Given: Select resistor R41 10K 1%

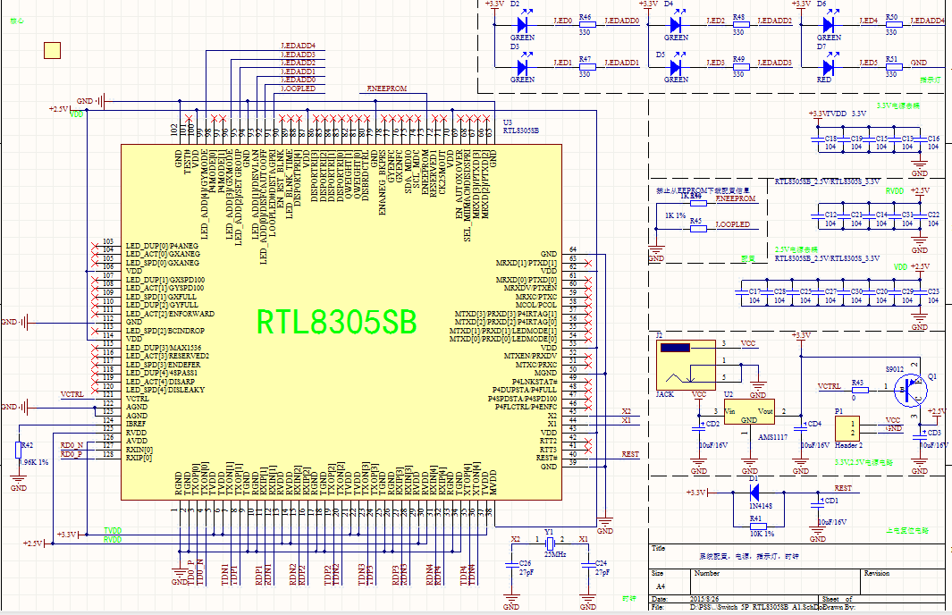Looking at the screenshot, I should click(756, 527).
